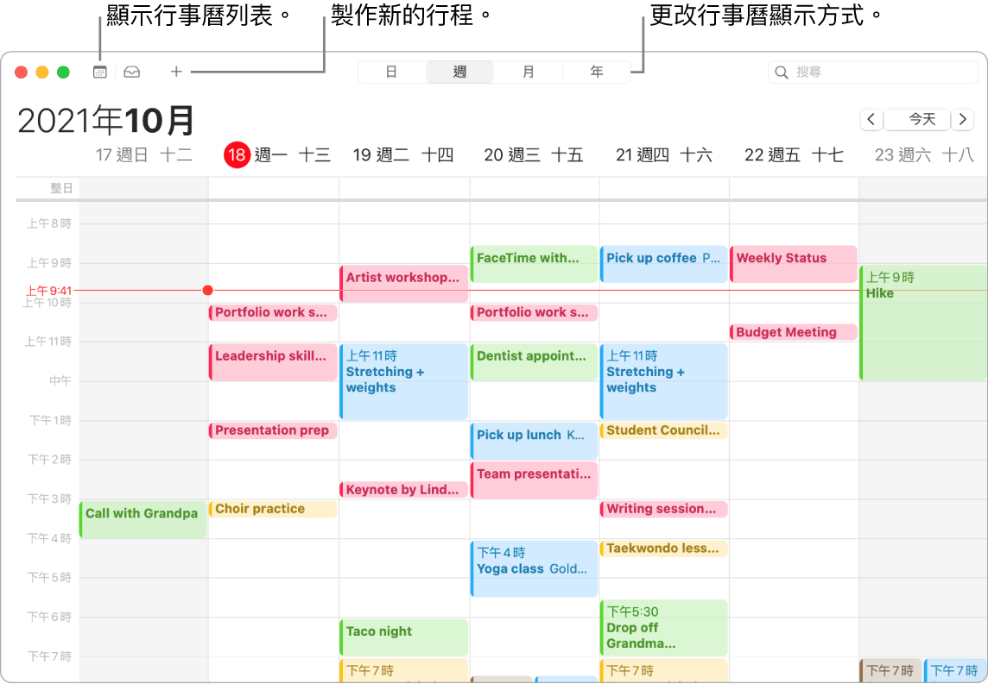Select the Yoga class event on Wednesday

(x=534, y=568)
